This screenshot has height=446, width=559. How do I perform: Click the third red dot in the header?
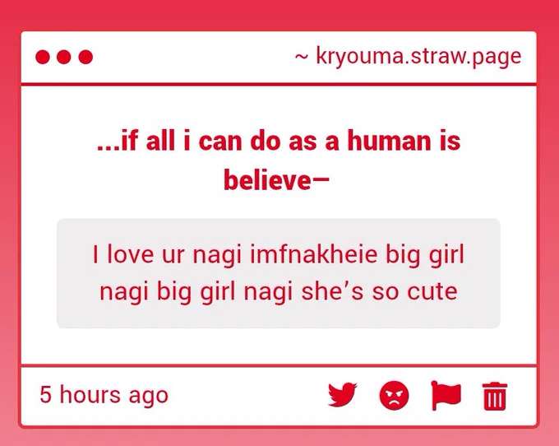(x=85, y=57)
